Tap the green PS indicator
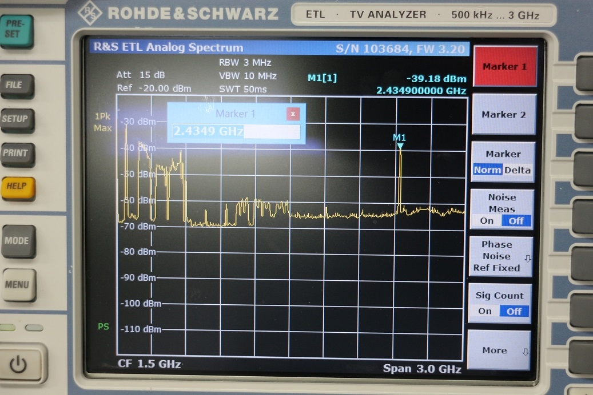This screenshot has width=593, height=395. 104,327
